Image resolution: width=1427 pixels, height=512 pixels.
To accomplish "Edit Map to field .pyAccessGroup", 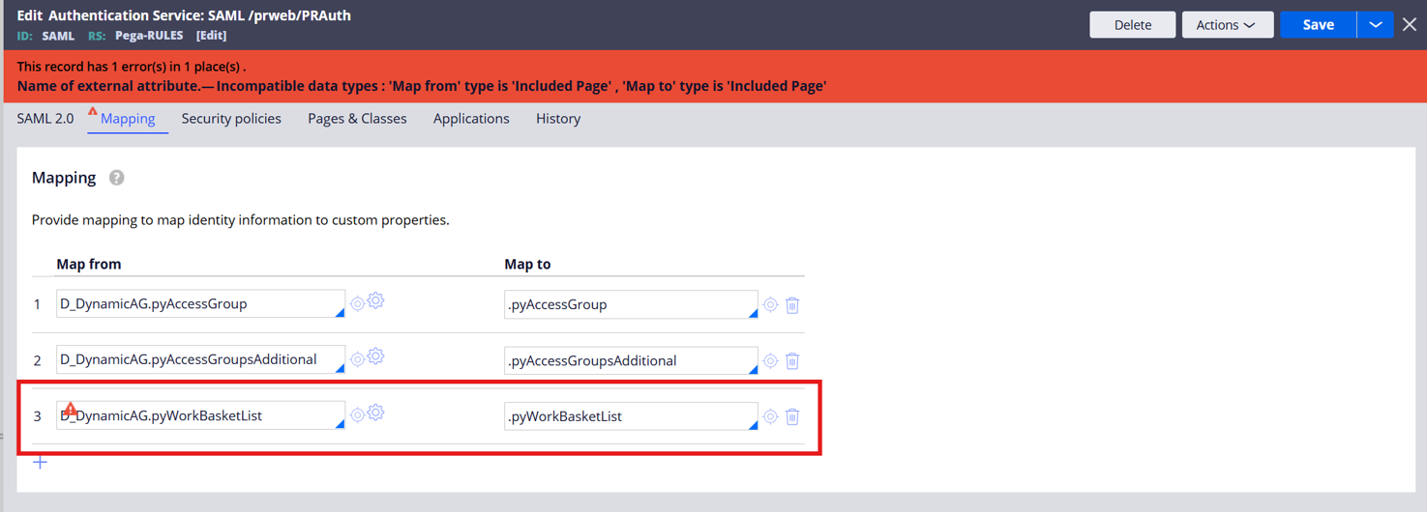I will (631, 304).
